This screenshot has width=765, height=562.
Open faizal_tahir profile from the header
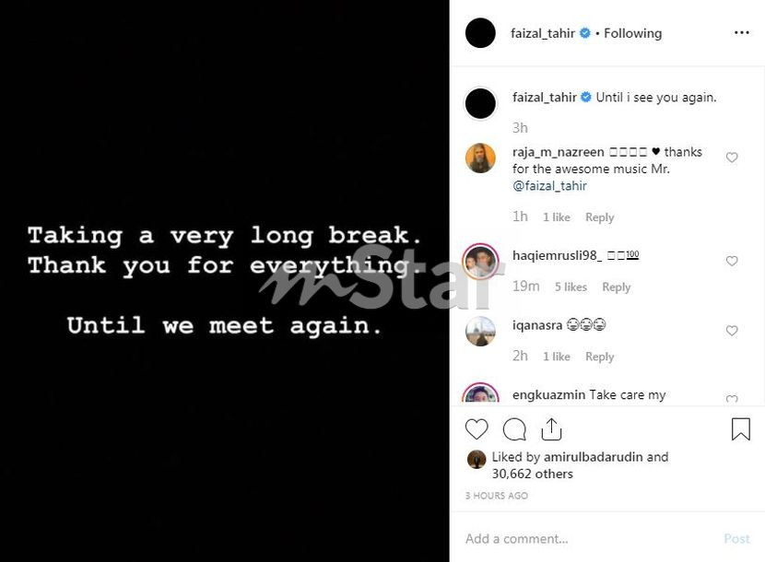543,33
